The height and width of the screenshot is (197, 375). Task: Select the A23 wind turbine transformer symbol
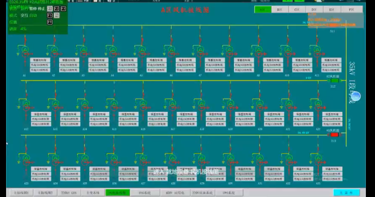pyautogui.click(x=26, y=160)
